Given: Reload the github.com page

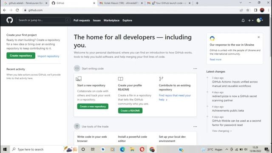Looking at the screenshot, I should [x=17, y=10].
